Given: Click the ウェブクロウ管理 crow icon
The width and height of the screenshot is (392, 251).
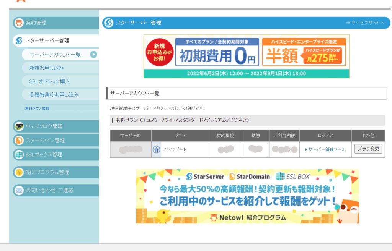Looking at the screenshot, I should coord(19,126).
